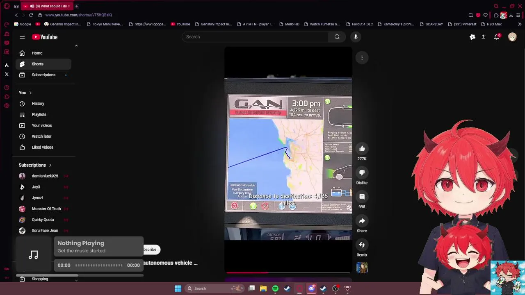525x295 pixels.
Task: Open Liked videos
Action: click(x=43, y=147)
